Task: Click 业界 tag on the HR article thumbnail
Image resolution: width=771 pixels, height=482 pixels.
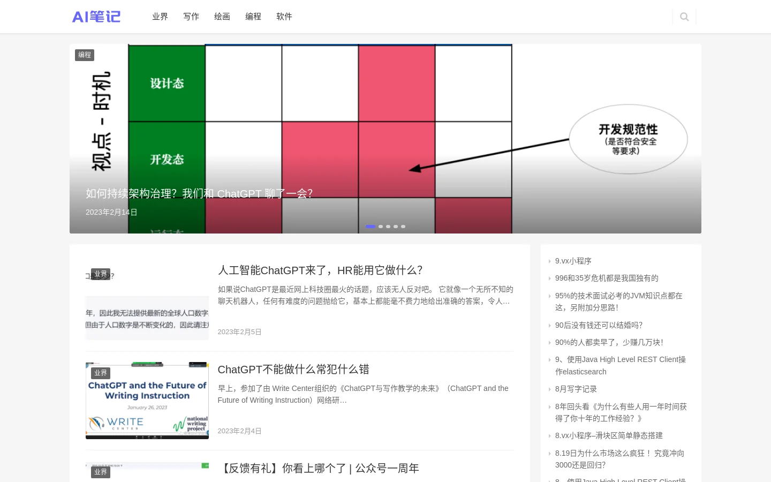Action: coord(101,274)
